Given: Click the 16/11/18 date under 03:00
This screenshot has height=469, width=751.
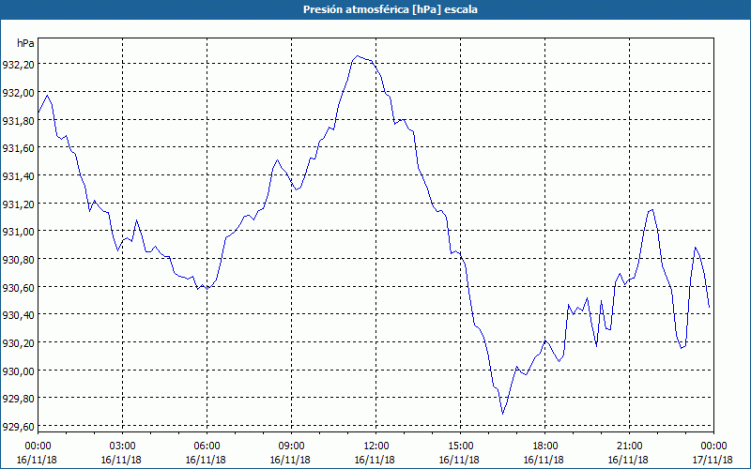Looking at the screenshot, I should (121, 460).
